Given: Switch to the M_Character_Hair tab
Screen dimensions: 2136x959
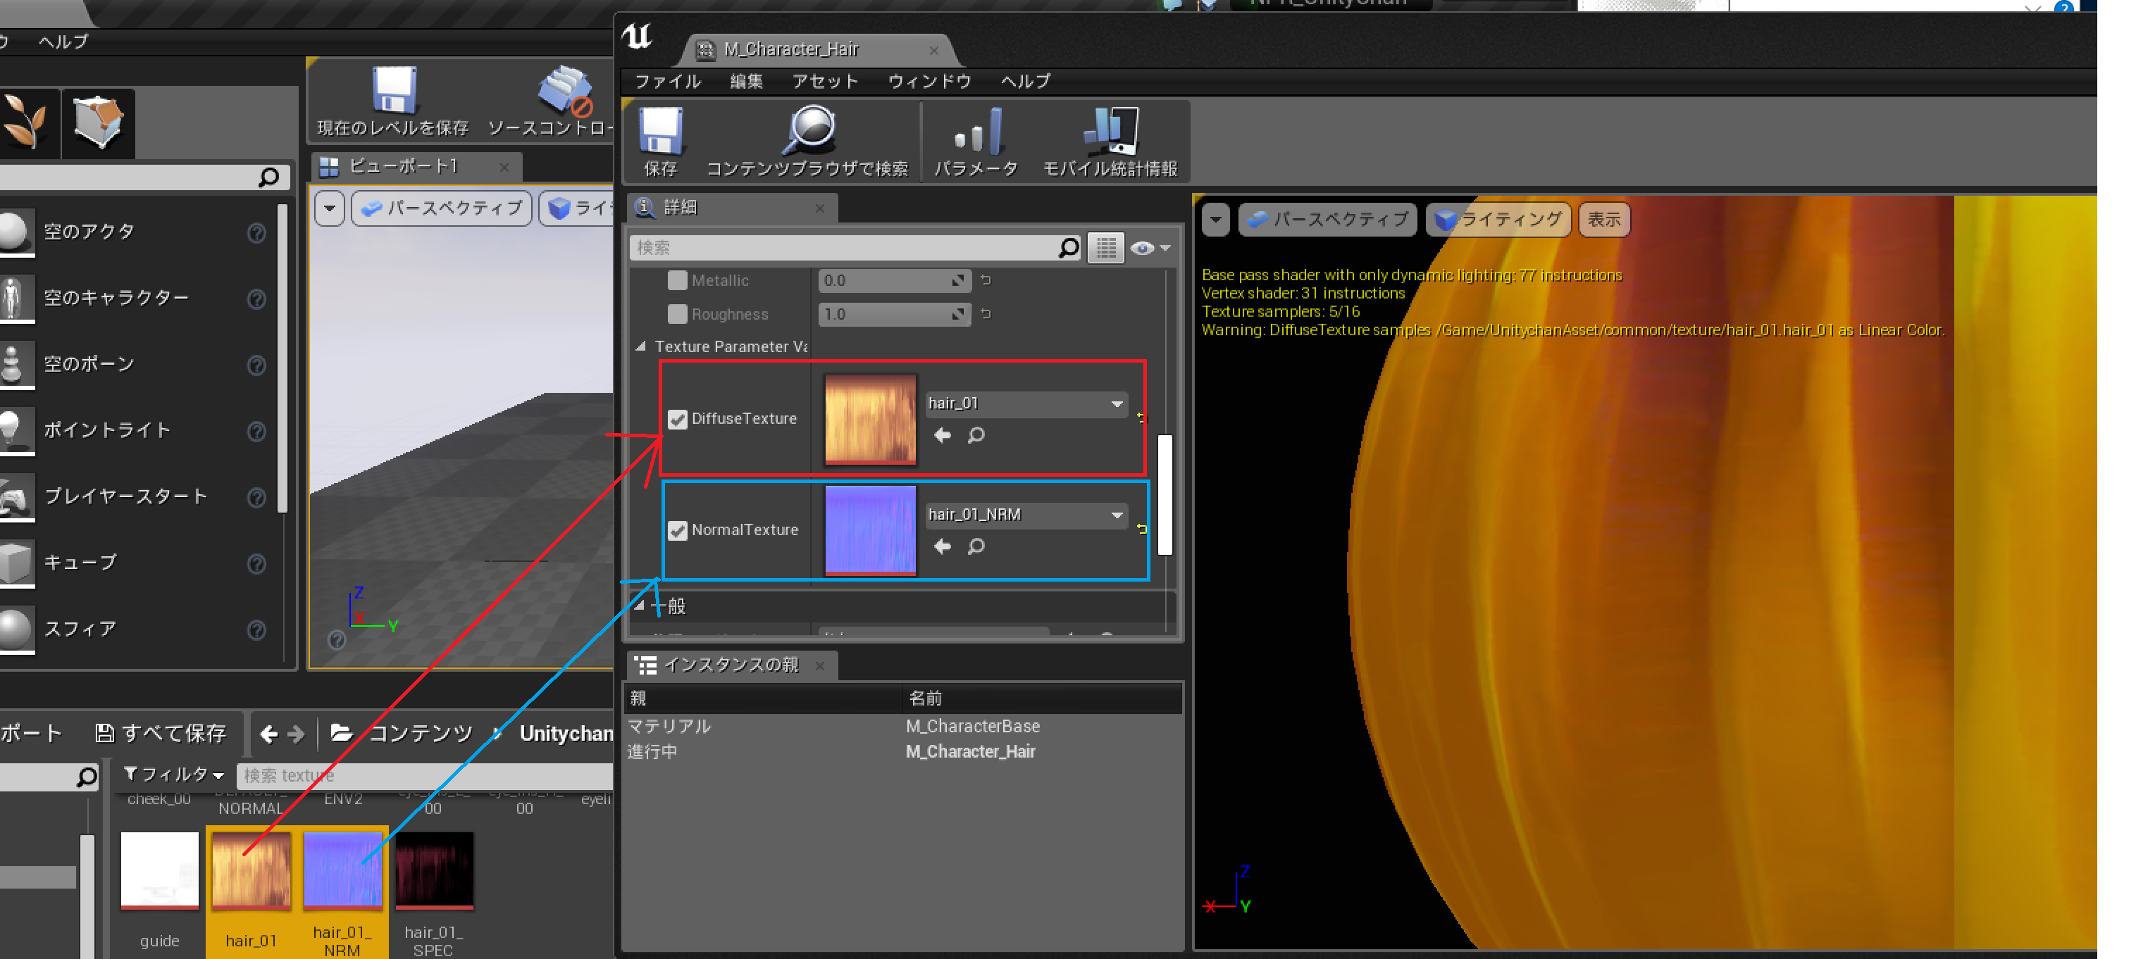Looking at the screenshot, I should [790, 50].
